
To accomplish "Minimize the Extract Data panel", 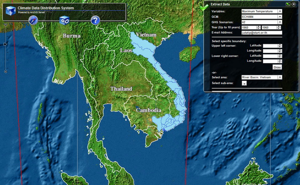I will click(x=288, y=4).
